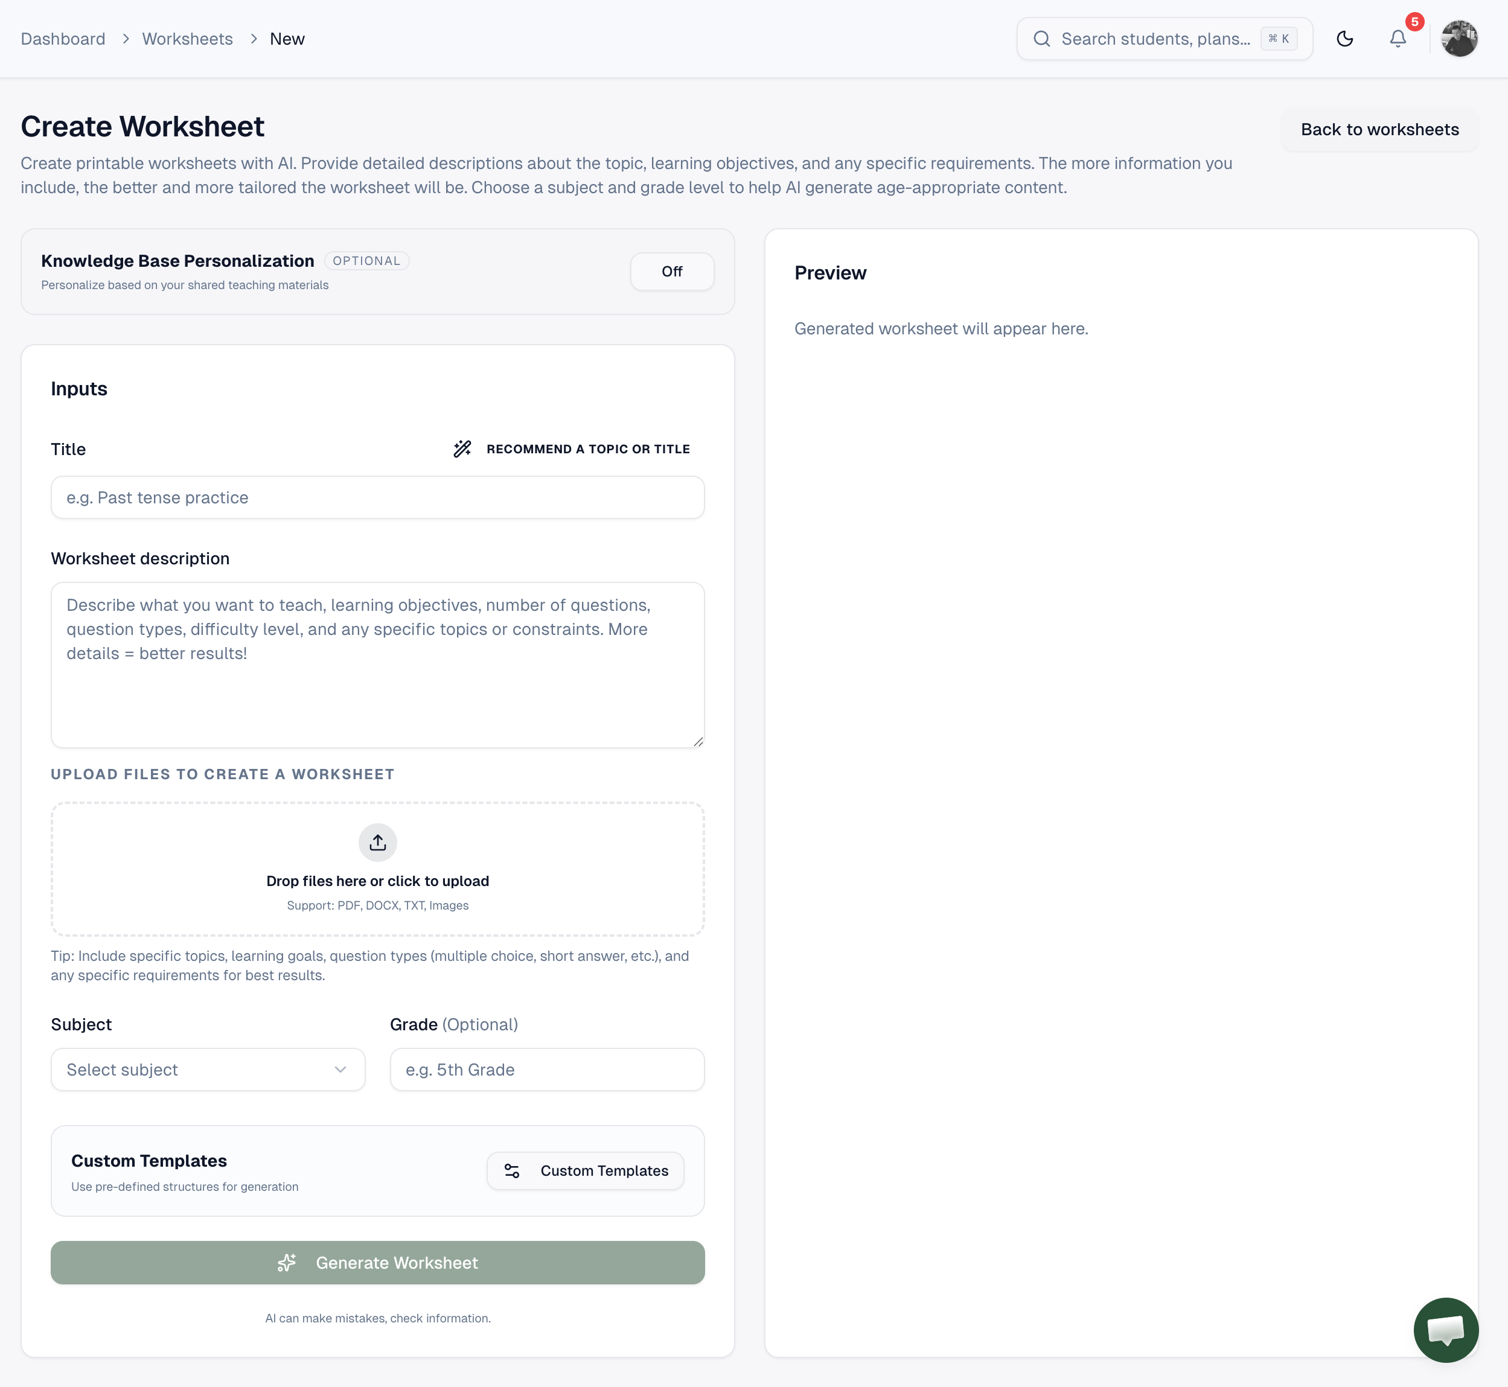
Task: Click the sliders icon in Custom Templates
Action: (x=512, y=1171)
